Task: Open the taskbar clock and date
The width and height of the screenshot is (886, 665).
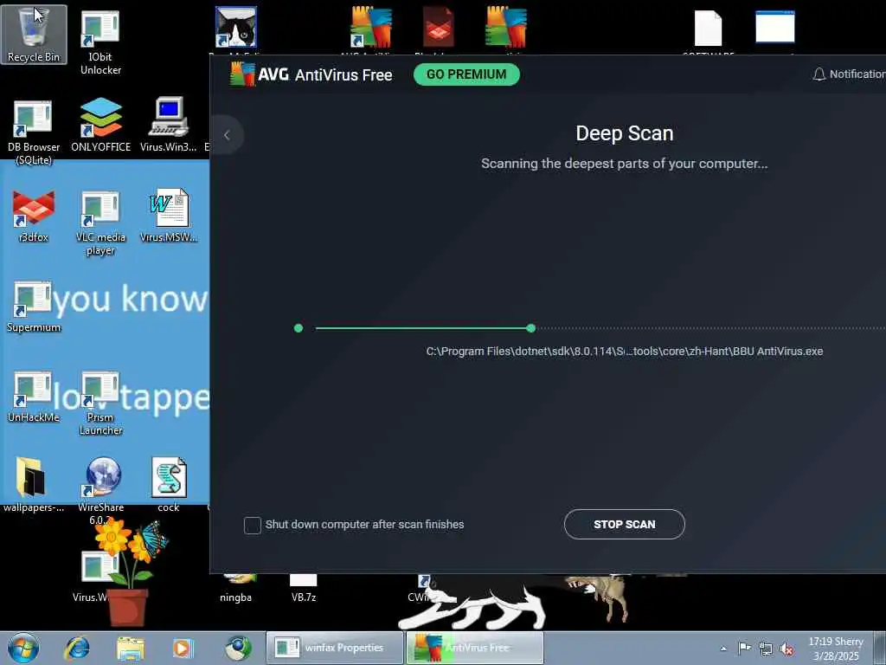Action: (x=836, y=649)
